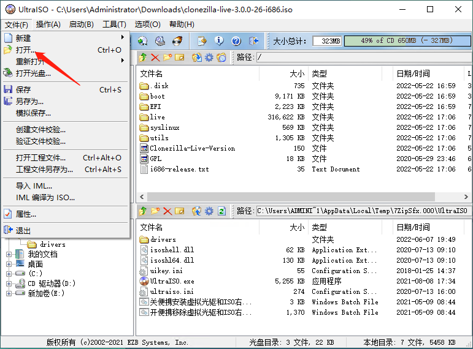Image resolution: width=473 pixels, height=349 pixels.
Task: Click the Rename icon in local pane toolbar
Action: (x=180, y=211)
